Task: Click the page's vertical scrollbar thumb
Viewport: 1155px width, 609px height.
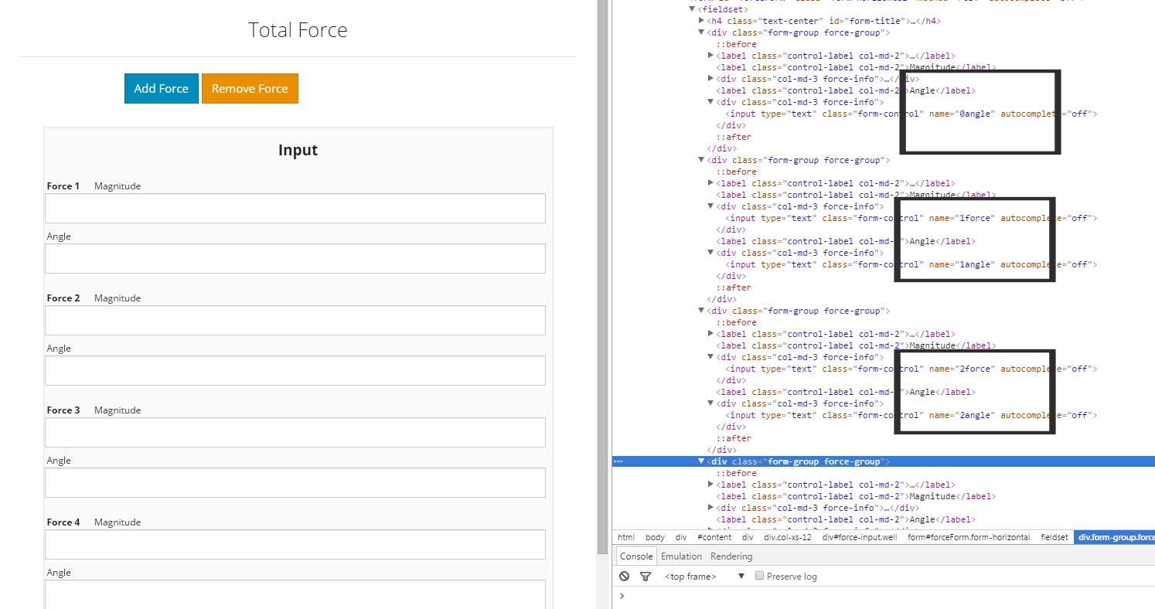Action: click(x=603, y=277)
